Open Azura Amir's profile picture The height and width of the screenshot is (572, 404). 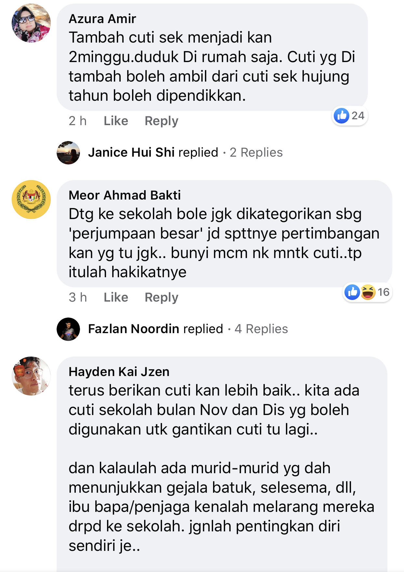(x=31, y=23)
